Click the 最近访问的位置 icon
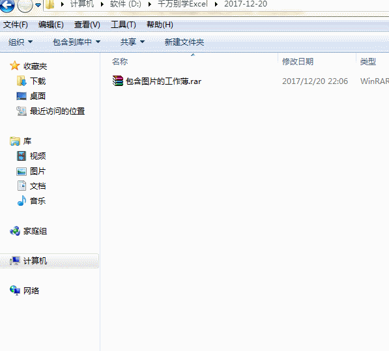The image size is (389, 351). point(22,111)
